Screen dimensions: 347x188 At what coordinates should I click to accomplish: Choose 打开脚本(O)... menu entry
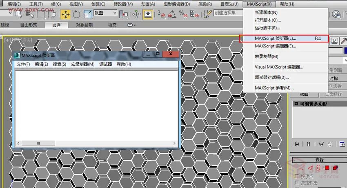click(x=285, y=20)
